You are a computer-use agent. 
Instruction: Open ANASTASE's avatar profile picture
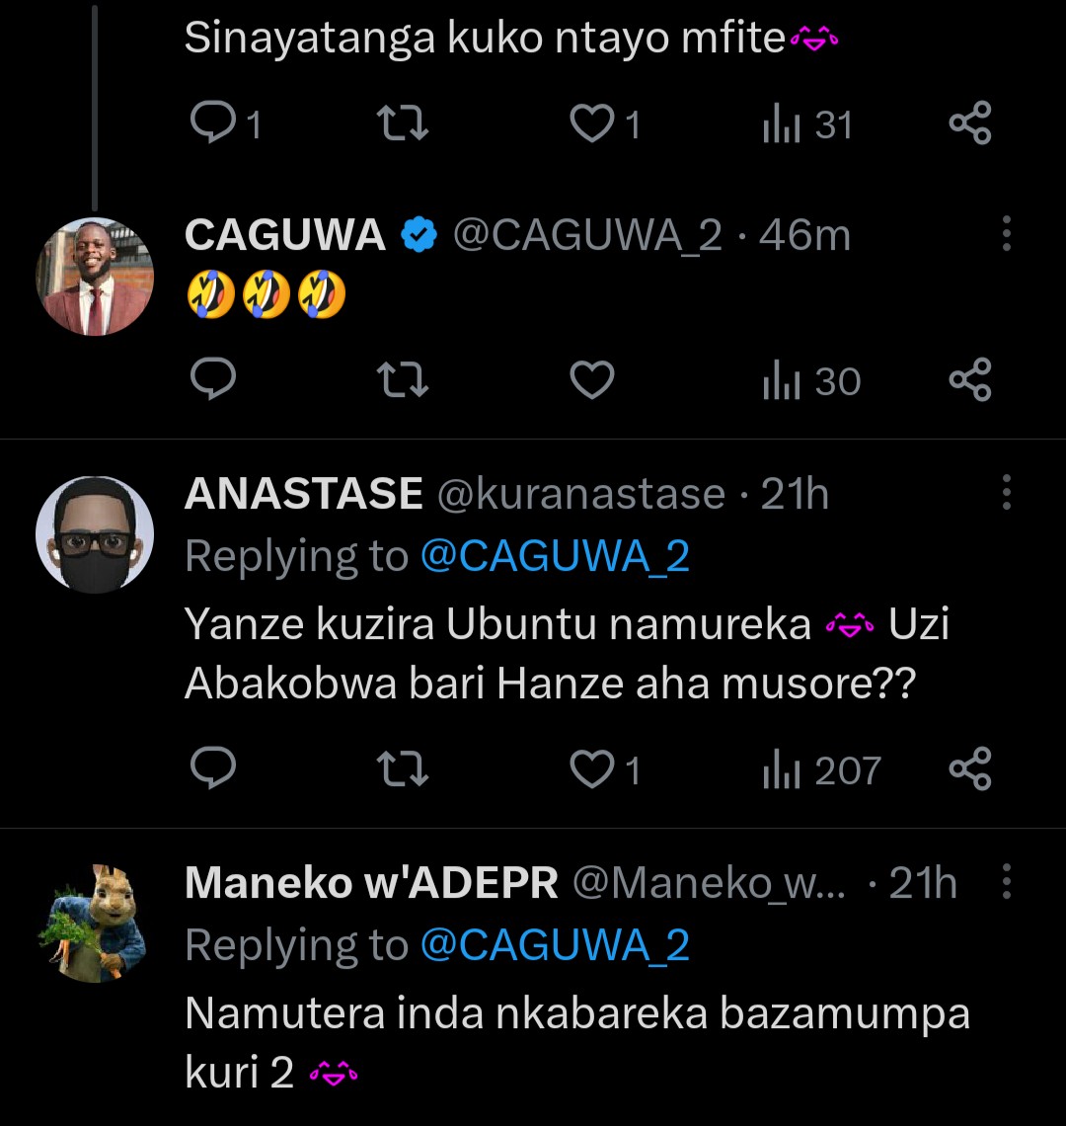click(x=95, y=534)
